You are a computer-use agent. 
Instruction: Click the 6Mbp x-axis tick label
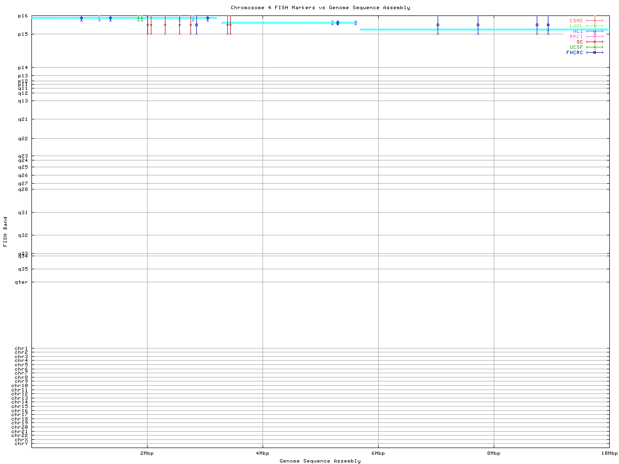tap(378, 453)
